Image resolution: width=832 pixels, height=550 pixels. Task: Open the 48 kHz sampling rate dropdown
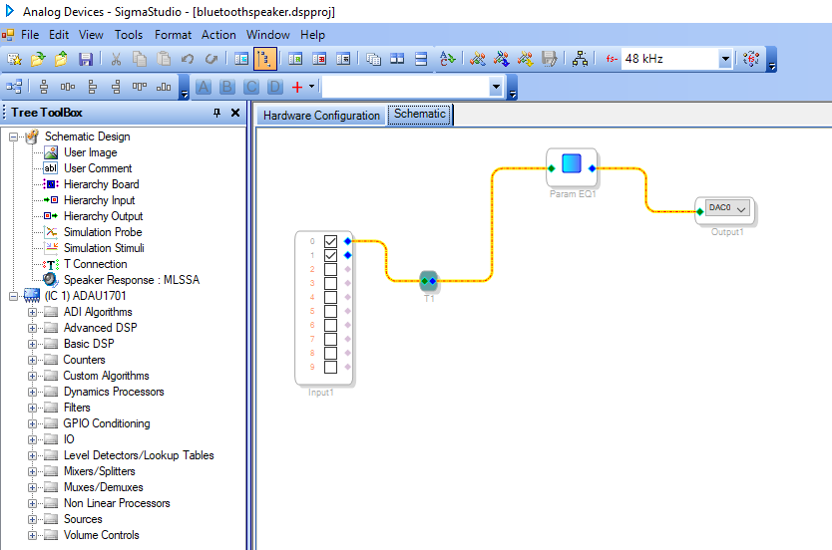[x=725, y=59]
